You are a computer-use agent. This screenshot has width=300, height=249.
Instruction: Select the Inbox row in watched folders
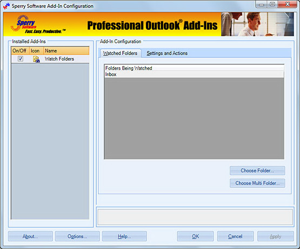[x=194, y=75]
